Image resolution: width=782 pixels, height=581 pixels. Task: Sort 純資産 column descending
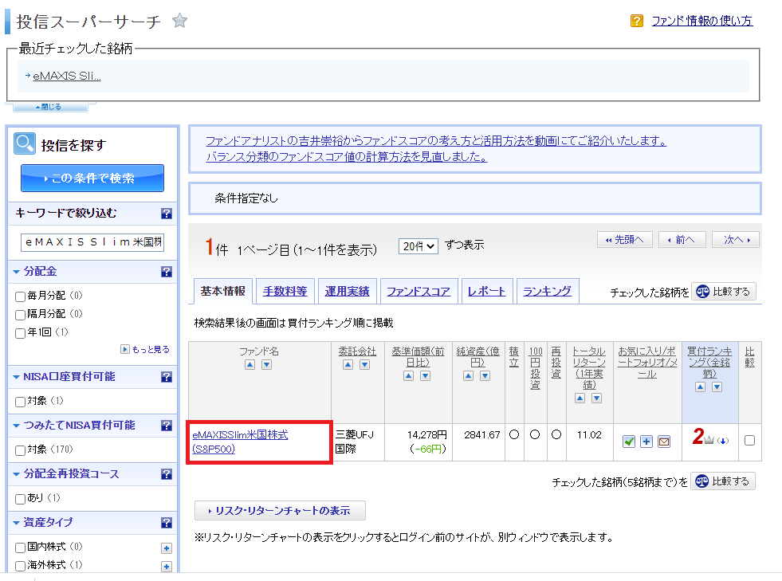click(485, 376)
